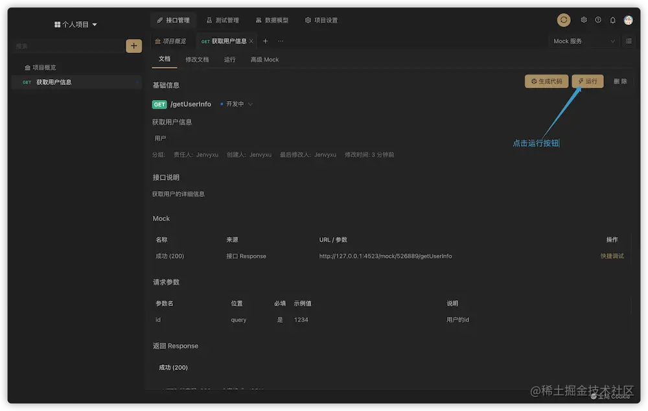Click the 生成代码 button
The width and height of the screenshot is (648, 411).
pos(546,81)
